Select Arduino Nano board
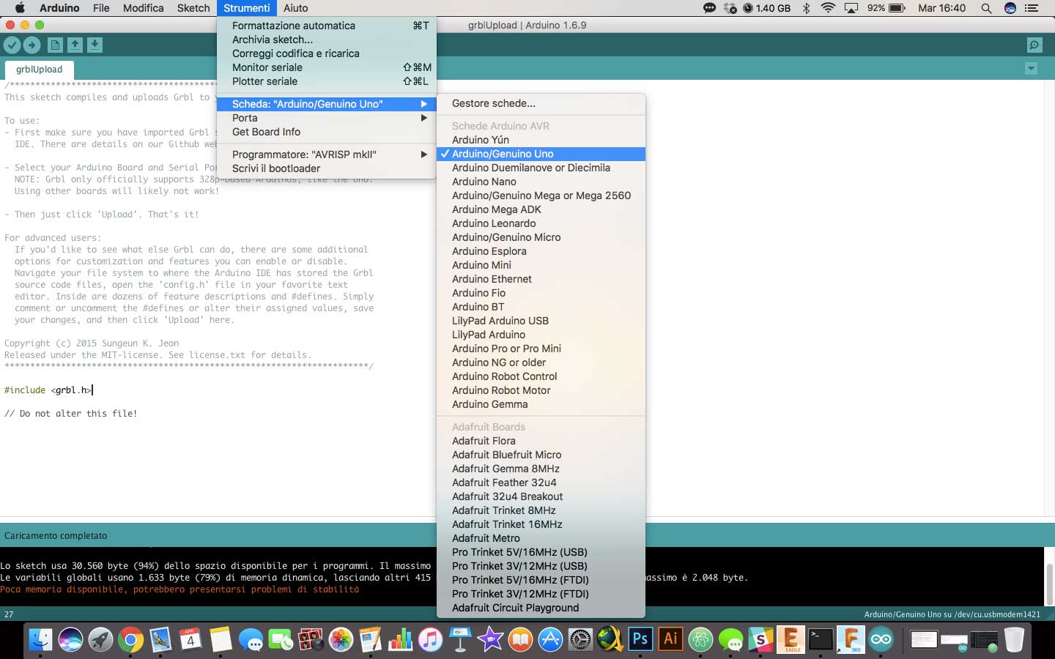The width and height of the screenshot is (1055, 659). (541, 182)
